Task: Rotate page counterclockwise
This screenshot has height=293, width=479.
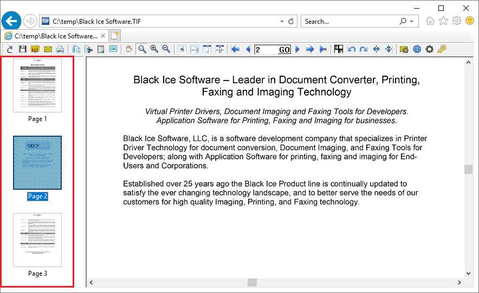Action: tap(351, 49)
